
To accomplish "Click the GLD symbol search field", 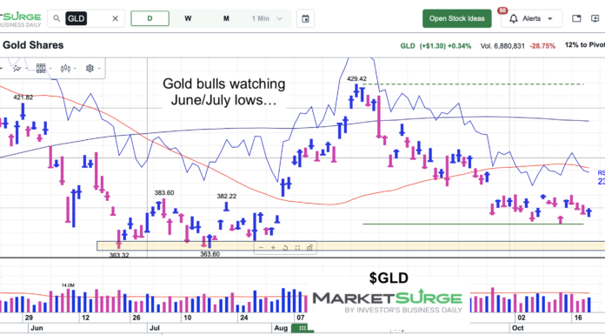I will 86,18.
